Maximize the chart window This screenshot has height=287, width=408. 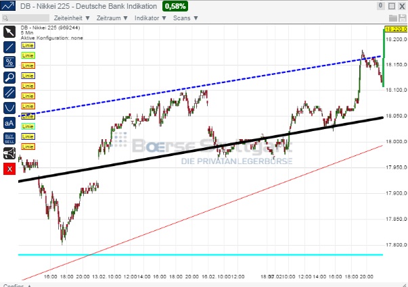[392, 6]
